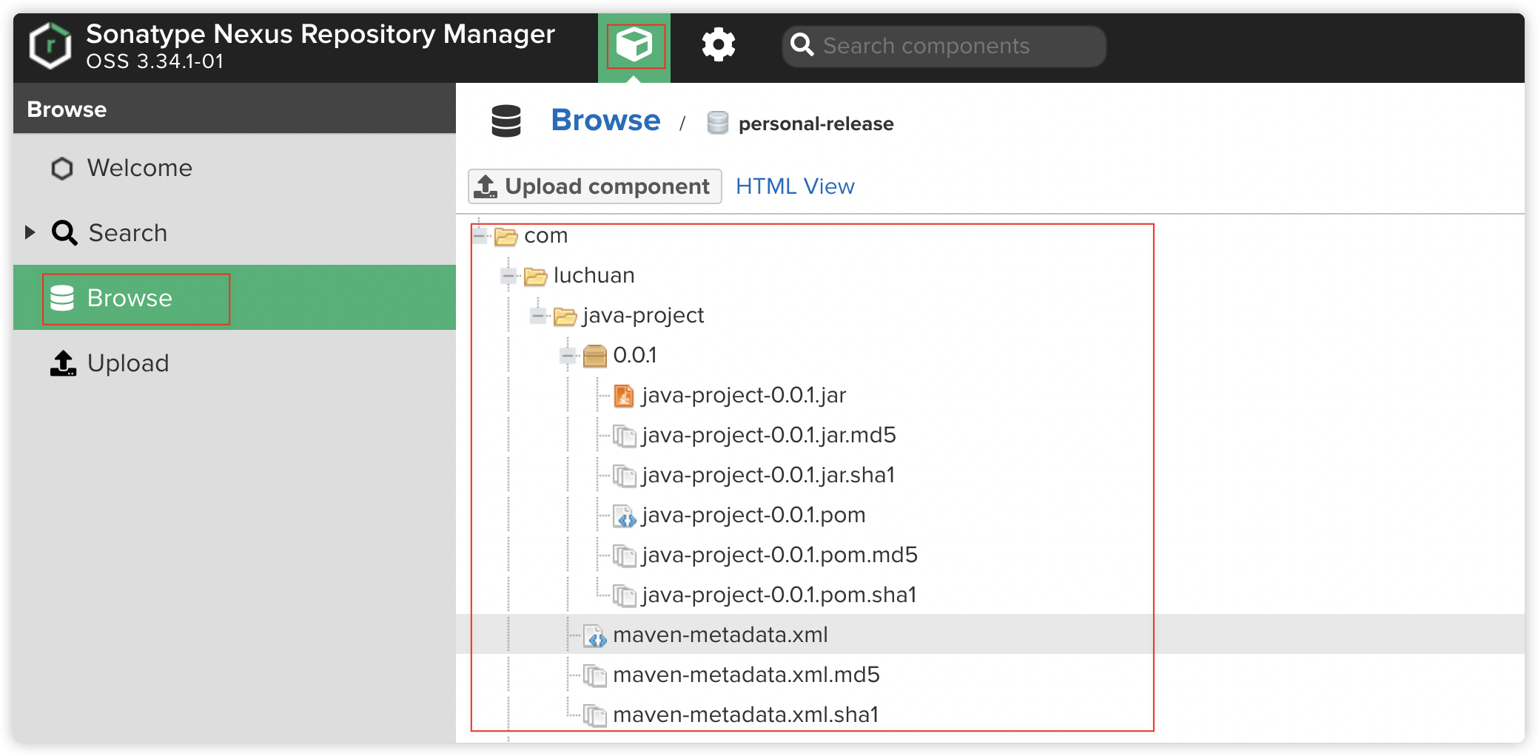Select the 0.0.1 component package icon

(x=595, y=356)
